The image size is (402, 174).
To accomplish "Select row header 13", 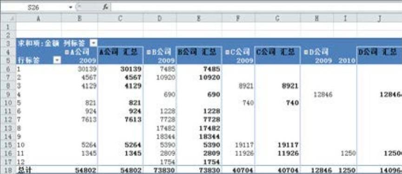I will [x=8, y=128].
